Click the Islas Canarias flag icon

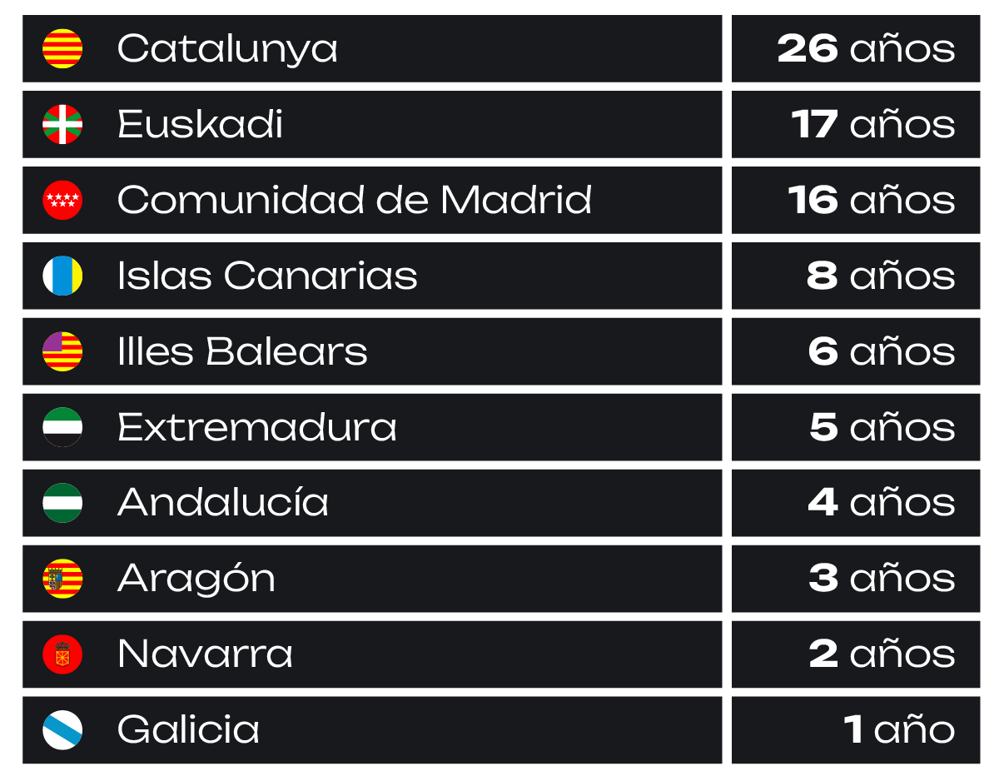pyautogui.click(x=62, y=276)
